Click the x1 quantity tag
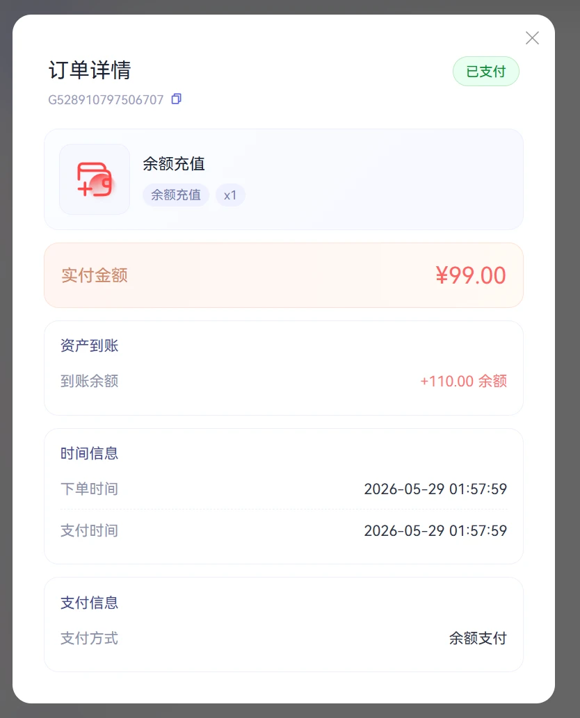The width and height of the screenshot is (580, 718). point(230,195)
